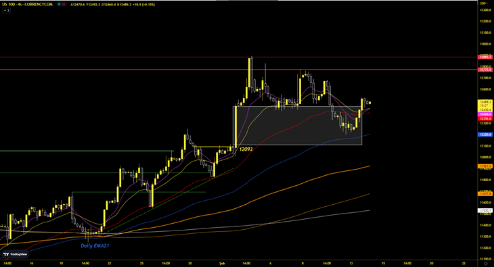Click the blue 12200.8 moving average label
Viewport: 494px width, 267px height.
pos(485,135)
